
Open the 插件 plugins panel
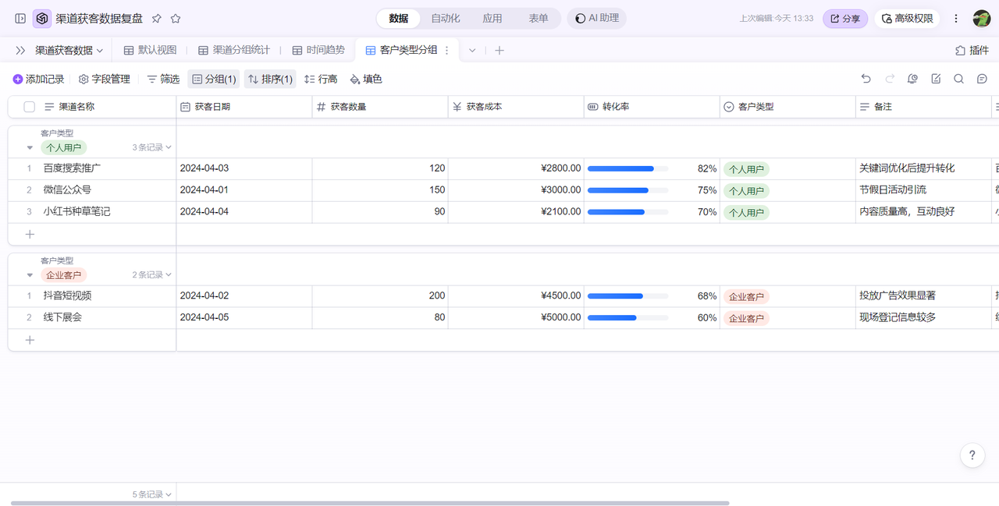point(972,50)
